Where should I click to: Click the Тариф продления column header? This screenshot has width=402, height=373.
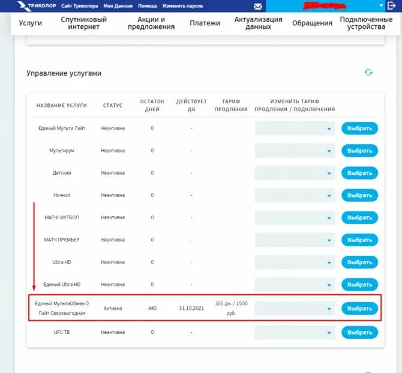231,105
